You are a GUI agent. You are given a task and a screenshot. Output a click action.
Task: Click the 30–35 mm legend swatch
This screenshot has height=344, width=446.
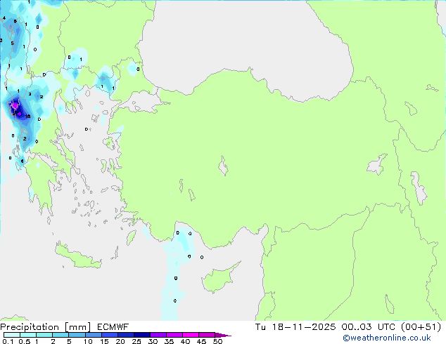(158, 335)
